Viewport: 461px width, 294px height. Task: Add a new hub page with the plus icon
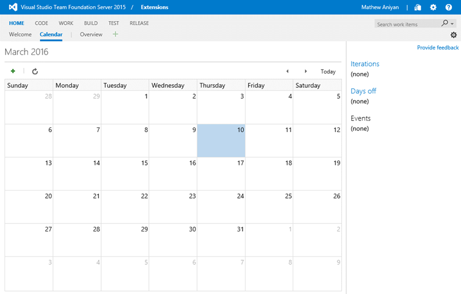[115, 34]
